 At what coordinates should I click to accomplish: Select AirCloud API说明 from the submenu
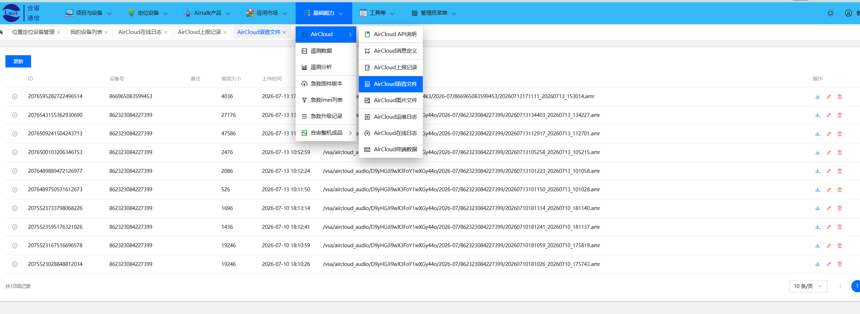click(x=391, y=34)
